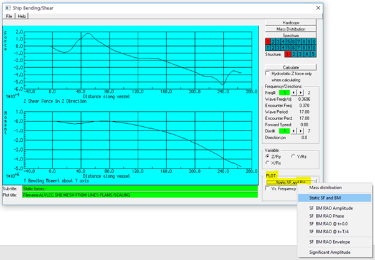The height and width of the screenshot is (260, 375).
Task: Enable Hydrostatic Z force only checkbox
Action: point(268,73)
